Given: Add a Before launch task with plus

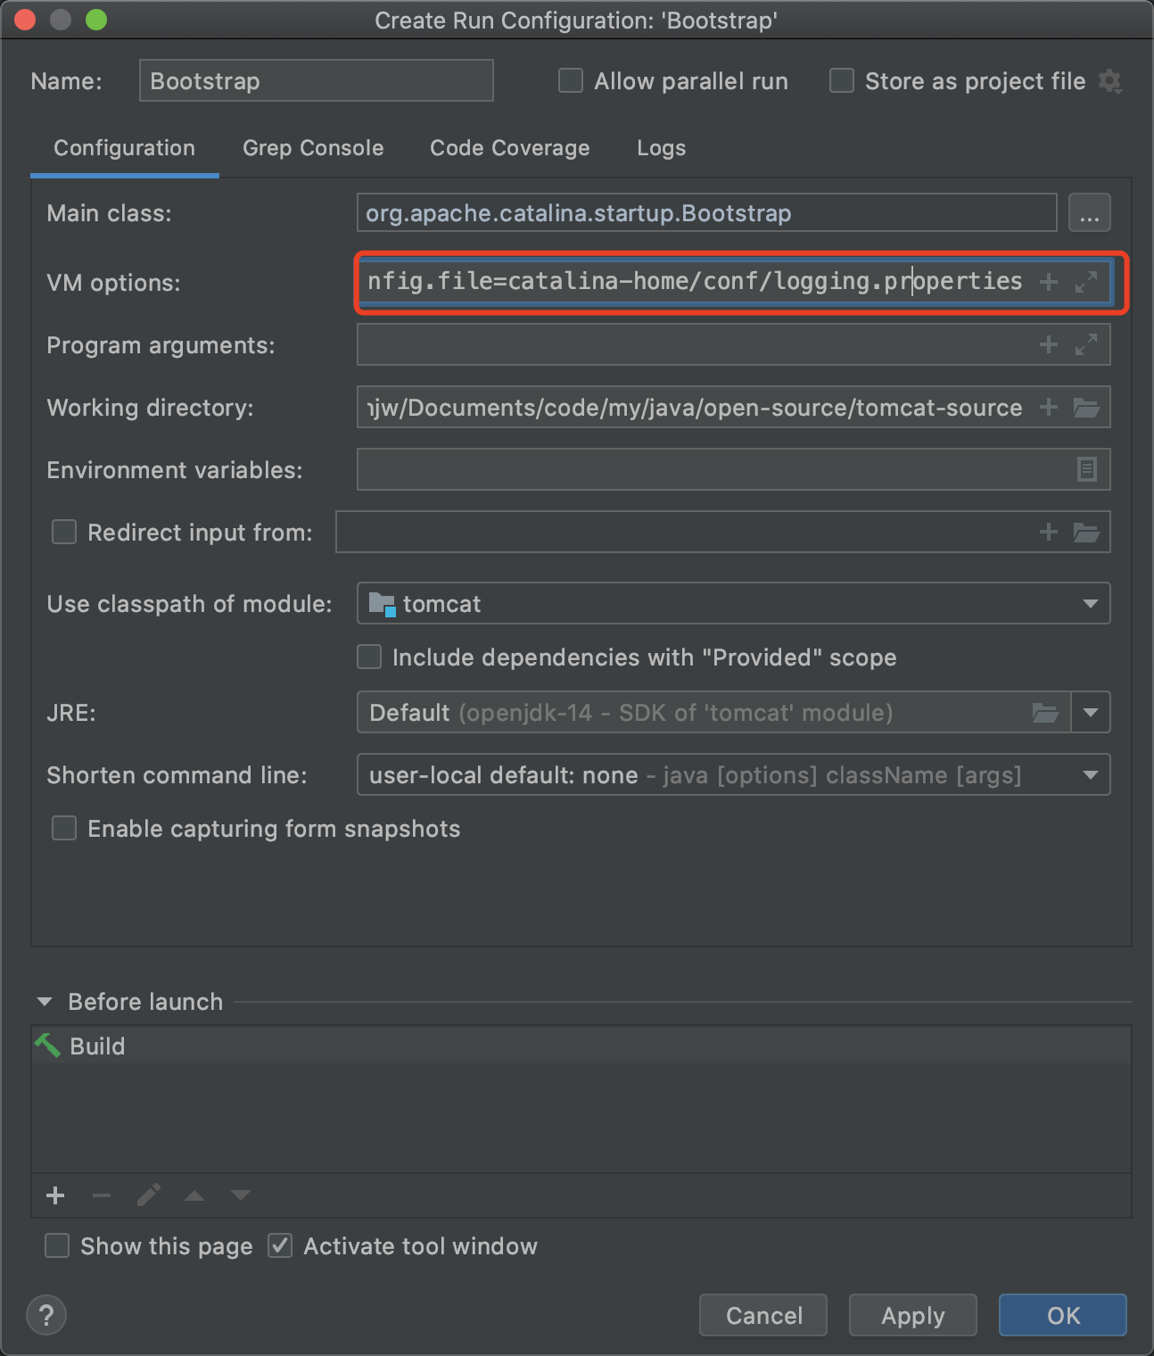Looking at the screenshot, I should pos(55,1195).
